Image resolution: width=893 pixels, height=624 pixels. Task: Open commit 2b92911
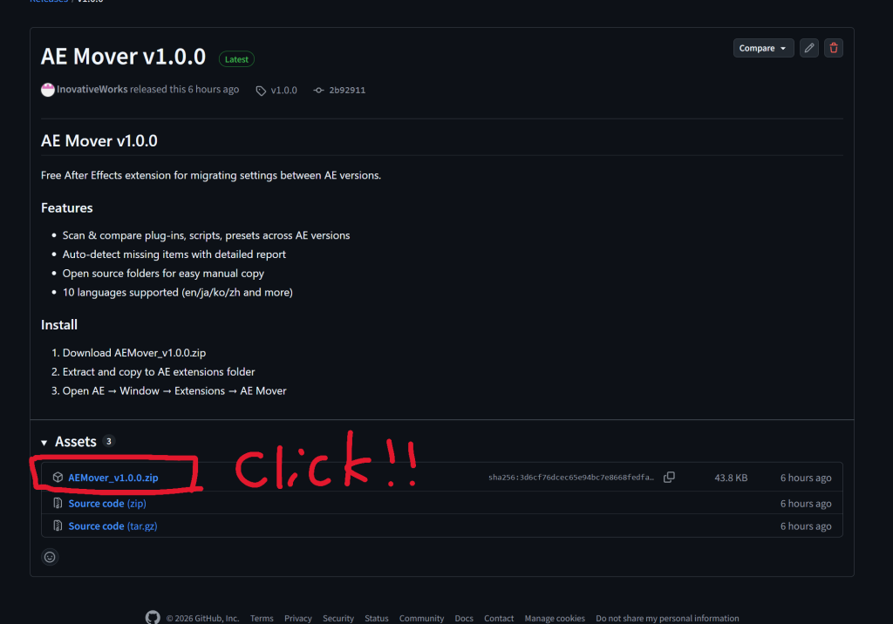(340, 90)
